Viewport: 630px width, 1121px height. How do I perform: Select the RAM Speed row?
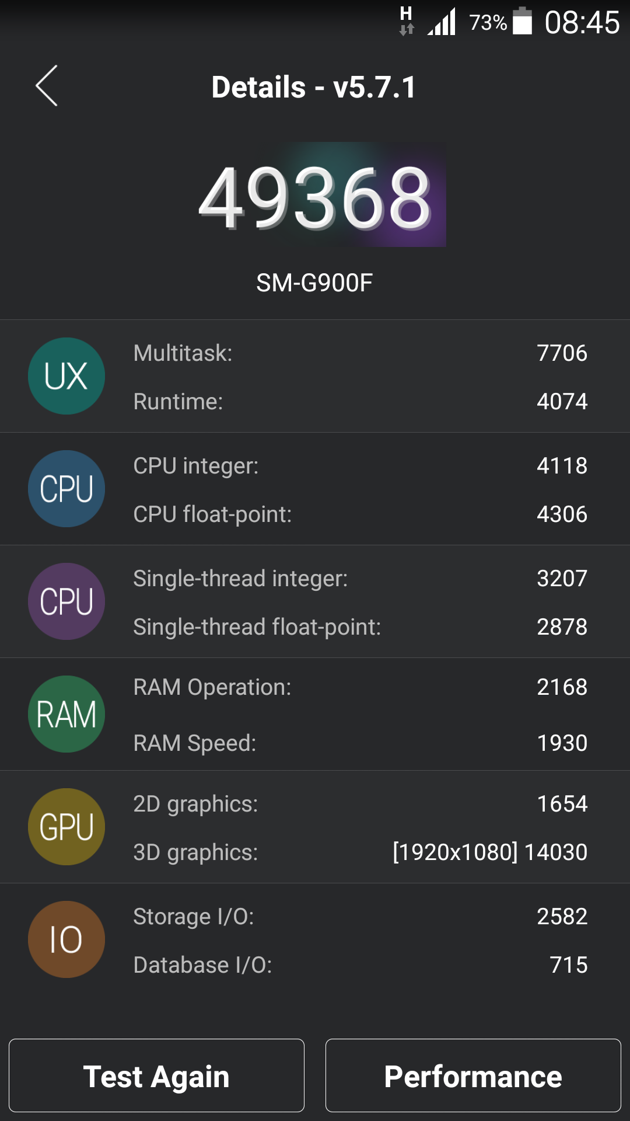[359, 743]
